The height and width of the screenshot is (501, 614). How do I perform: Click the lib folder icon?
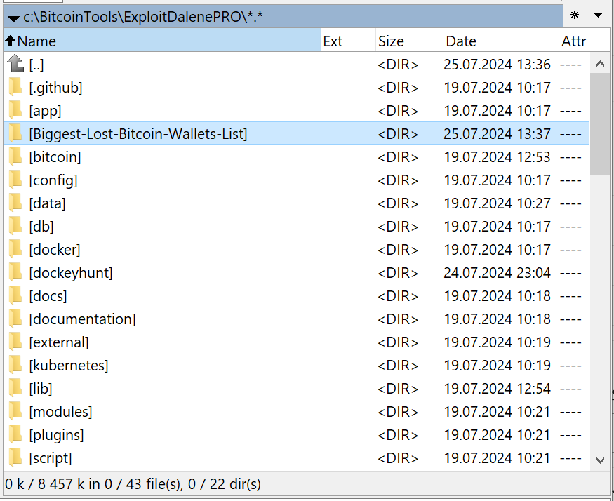pyautogui.click(x=15, y=388)
